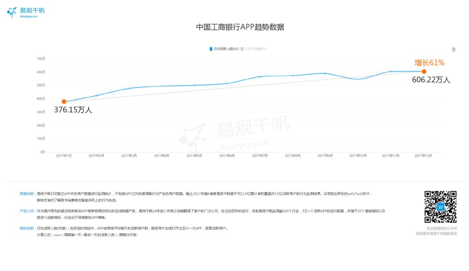The width and height of the screenshot is (469, 271).
Task: Click the 关注易观微信公众号 caption
Action: pos(442,229)
